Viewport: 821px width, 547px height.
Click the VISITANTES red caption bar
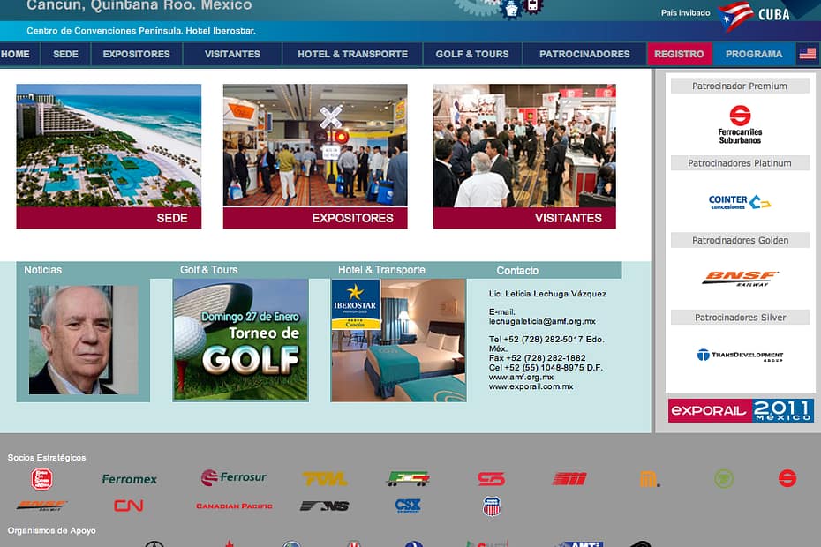[x=524, y=218]
